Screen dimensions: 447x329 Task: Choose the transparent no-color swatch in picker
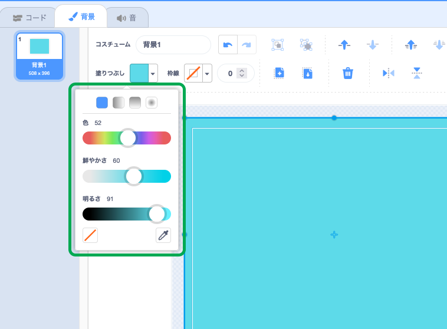pyautogui.click(x=90, y=235)
